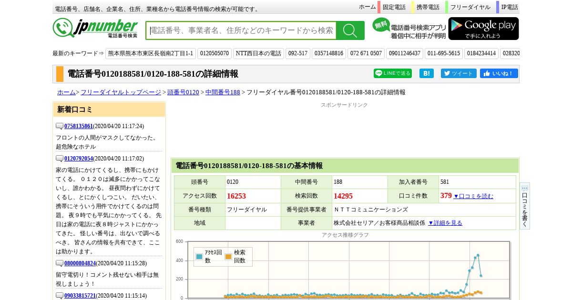Expand ▼詳細を見る business details
This screenshot has height=300, width=572.
[445, 223]
